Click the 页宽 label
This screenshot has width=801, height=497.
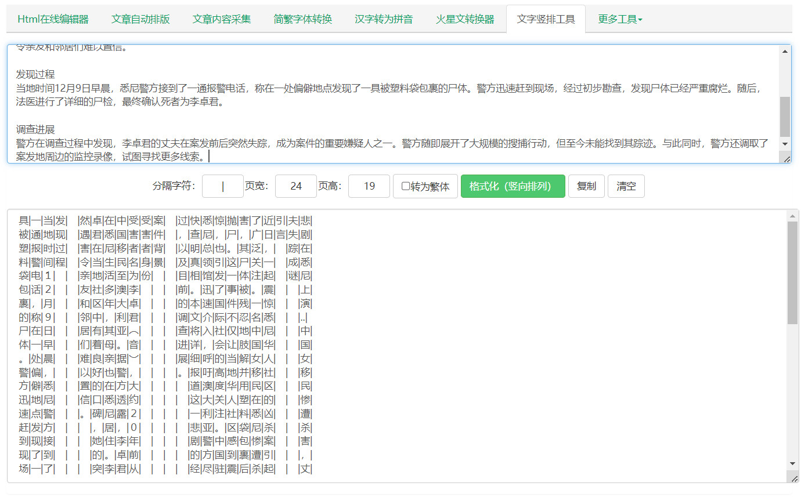click(x=257, y=186)
